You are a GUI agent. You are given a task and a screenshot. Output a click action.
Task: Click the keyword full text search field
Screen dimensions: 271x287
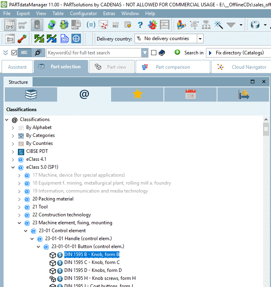click(x=94, y=53)
